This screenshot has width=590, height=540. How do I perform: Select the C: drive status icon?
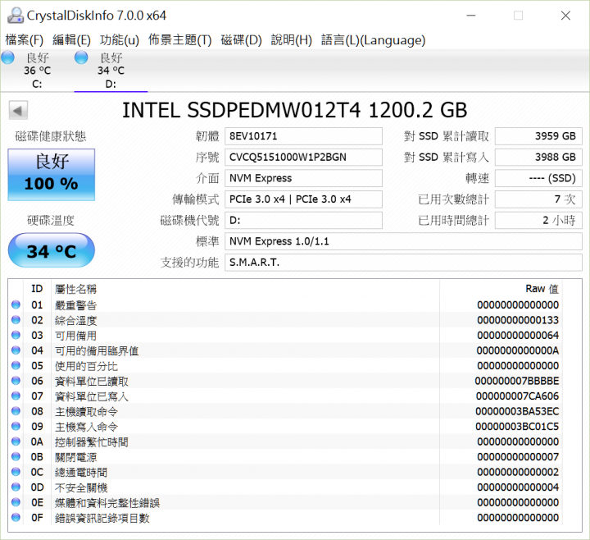point(7,57)
